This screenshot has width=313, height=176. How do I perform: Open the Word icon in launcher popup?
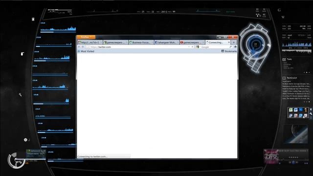(295, 110)
